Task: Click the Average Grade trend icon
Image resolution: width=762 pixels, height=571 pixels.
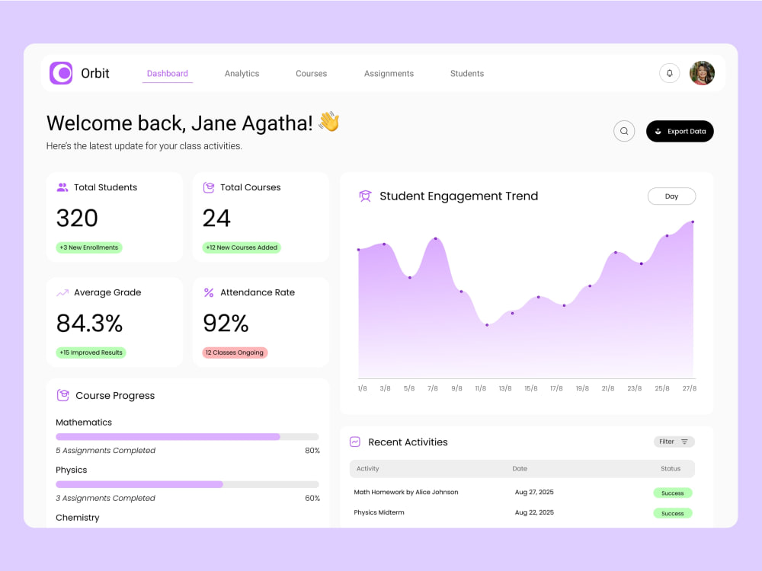Action: 62,293
